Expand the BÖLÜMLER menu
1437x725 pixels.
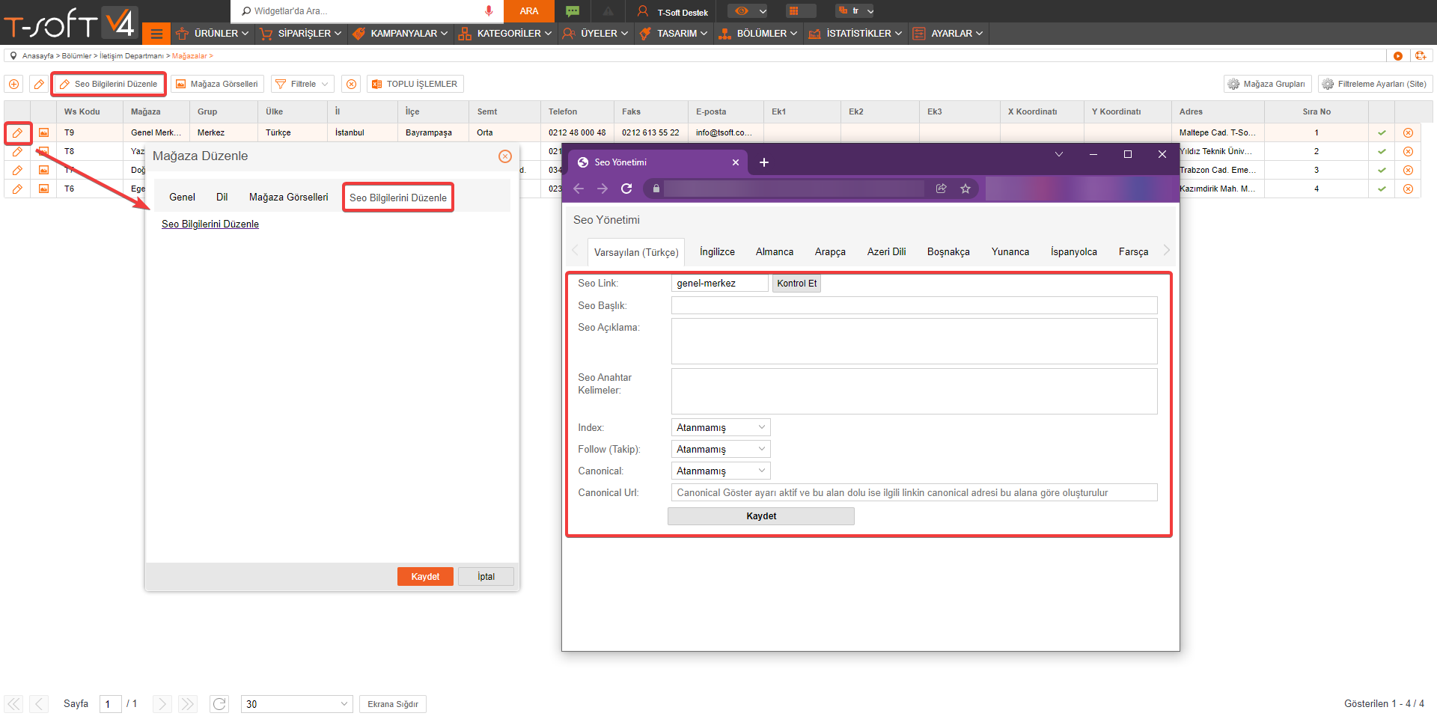[758, 34]
